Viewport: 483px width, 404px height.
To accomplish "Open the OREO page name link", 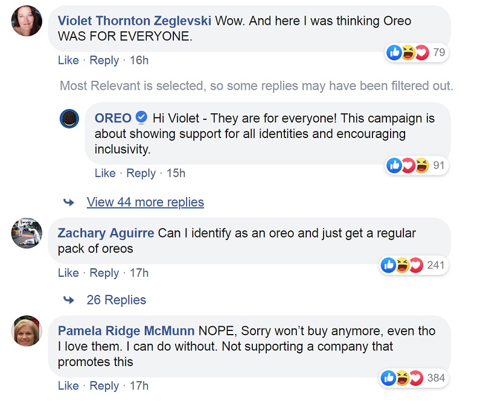I will [113, 118].
